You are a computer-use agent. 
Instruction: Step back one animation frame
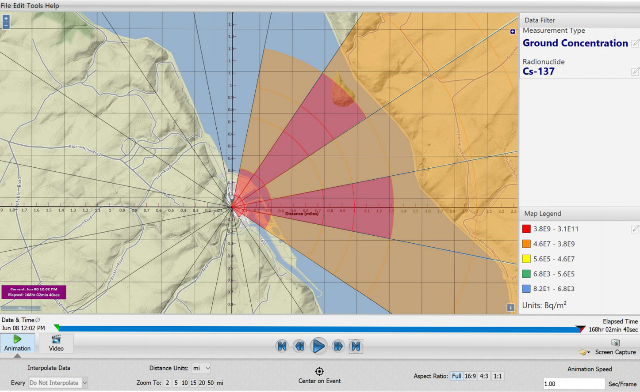pyautogui.click(x=299, y=346)
